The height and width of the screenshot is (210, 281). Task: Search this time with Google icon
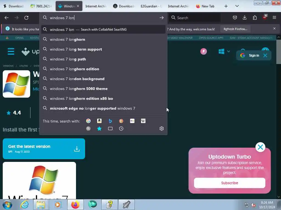[x=88, y=121]
